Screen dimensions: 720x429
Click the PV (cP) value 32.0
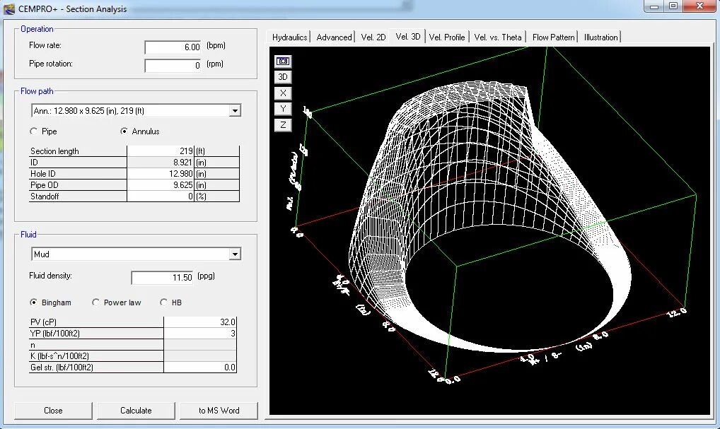click(x=200, y=322)
